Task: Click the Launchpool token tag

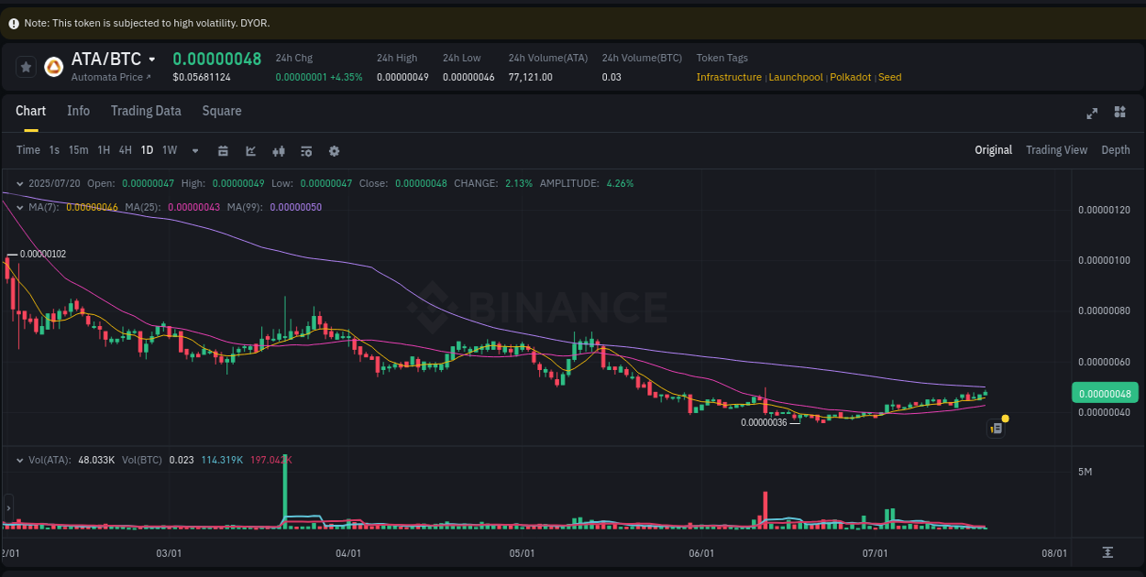Action: 796,77
